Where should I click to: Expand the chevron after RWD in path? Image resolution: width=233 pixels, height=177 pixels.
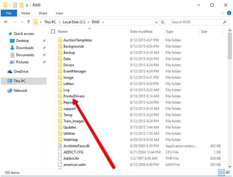103,22
